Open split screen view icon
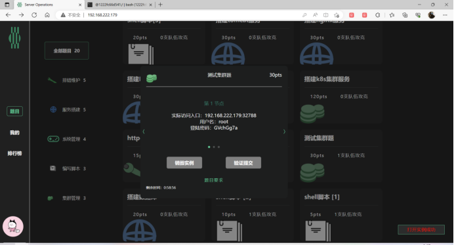This screenshot has width=454, height=245. point(325,15)
